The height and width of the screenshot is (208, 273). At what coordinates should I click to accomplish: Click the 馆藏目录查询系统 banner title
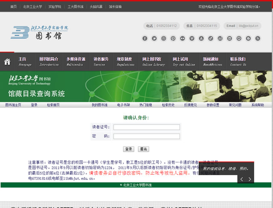[37, 94]
